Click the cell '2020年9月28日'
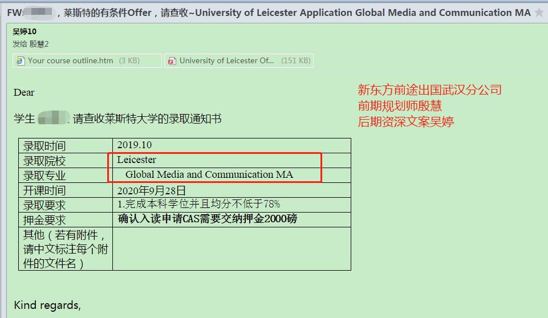This screenshot has width=548, height=318. (232, 190)
